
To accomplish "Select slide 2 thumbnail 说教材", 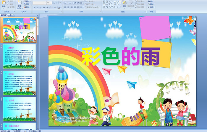I will [20, 56].
